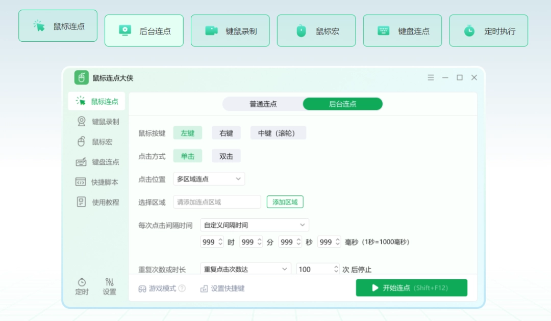Image resolution: width=551 pixels, height=321 pixels.
Task: Open the 定时 timer tool at bottom left
Action: [81, 287]
